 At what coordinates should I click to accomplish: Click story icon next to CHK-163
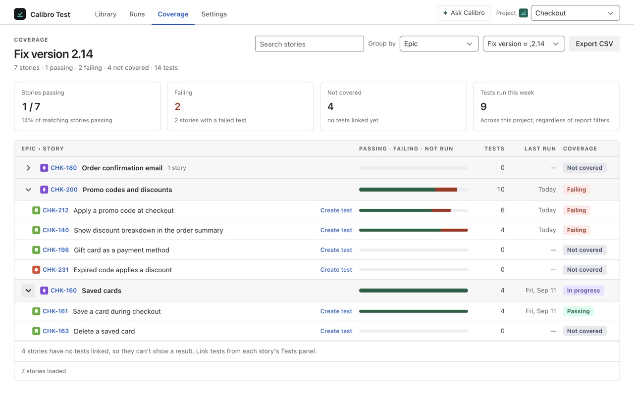36,331
